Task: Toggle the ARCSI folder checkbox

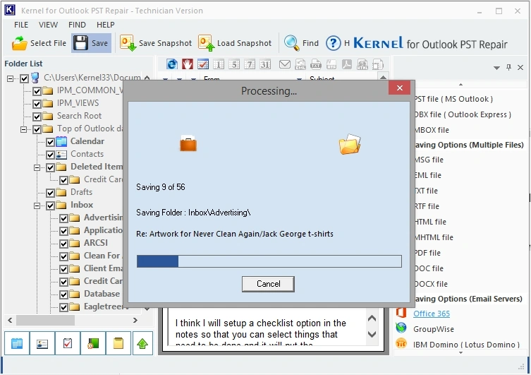Action: pos(63,244)
